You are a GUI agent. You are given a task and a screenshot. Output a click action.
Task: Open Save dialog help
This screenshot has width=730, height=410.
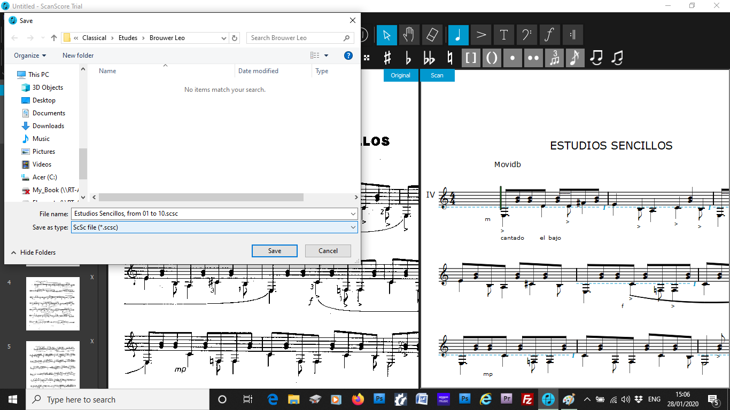click(348, 56)
